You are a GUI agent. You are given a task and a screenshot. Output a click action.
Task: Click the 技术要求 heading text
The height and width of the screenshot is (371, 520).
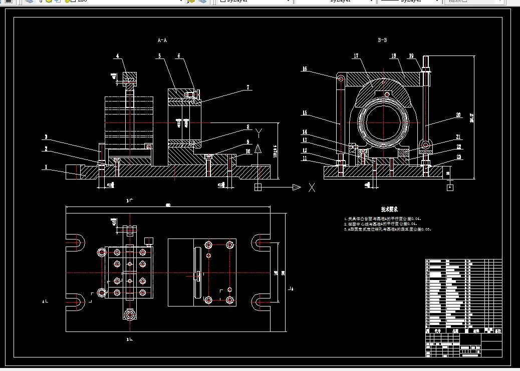(389, 209)
